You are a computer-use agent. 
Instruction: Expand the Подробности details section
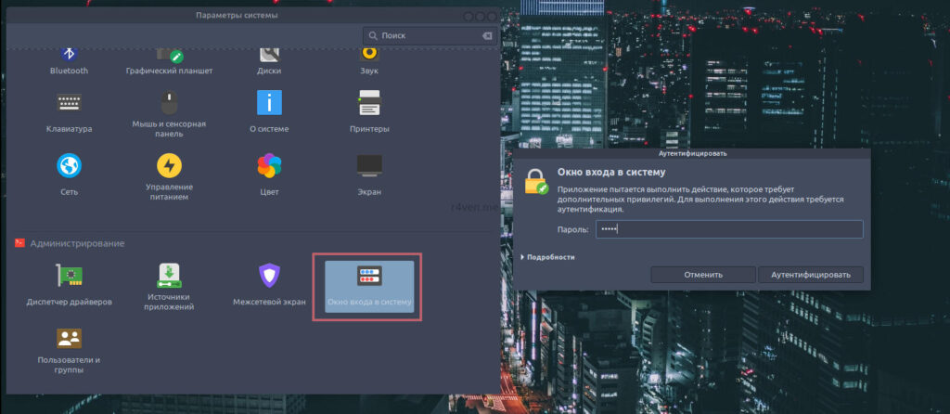coord(547,257)
